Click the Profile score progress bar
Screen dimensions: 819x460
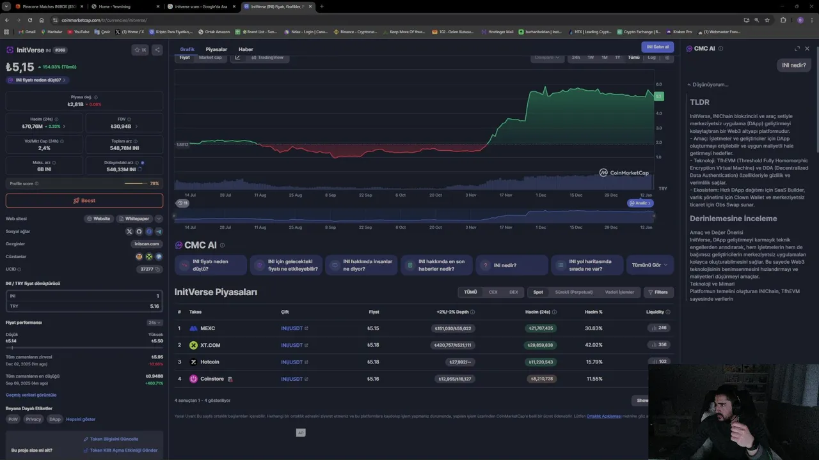[x=136, y=183]
